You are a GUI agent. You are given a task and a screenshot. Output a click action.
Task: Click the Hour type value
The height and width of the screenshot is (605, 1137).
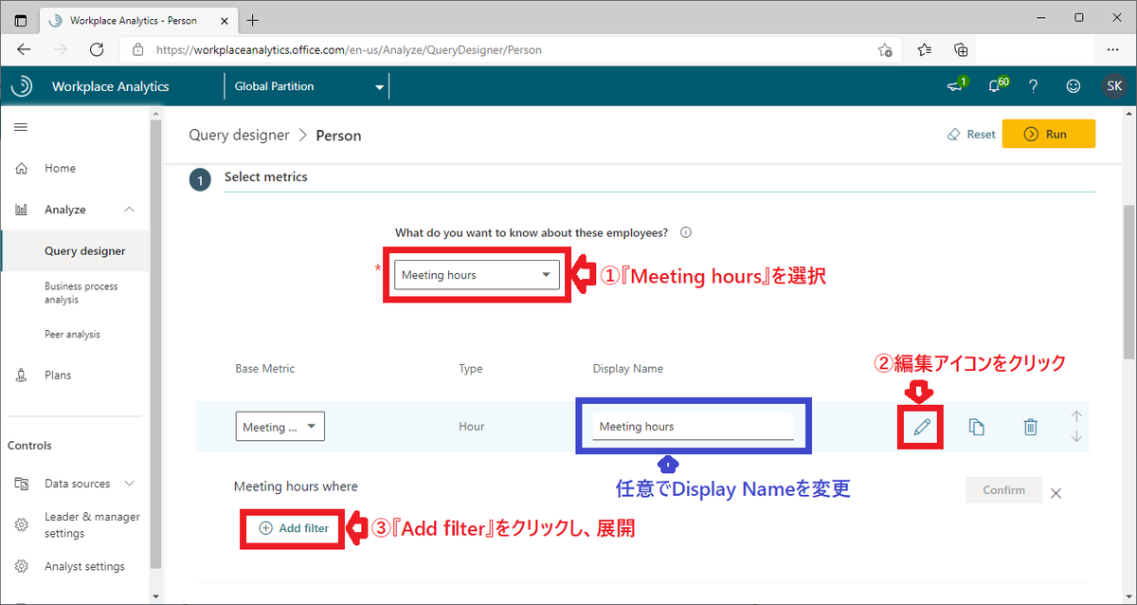click(x=472, y=427)
